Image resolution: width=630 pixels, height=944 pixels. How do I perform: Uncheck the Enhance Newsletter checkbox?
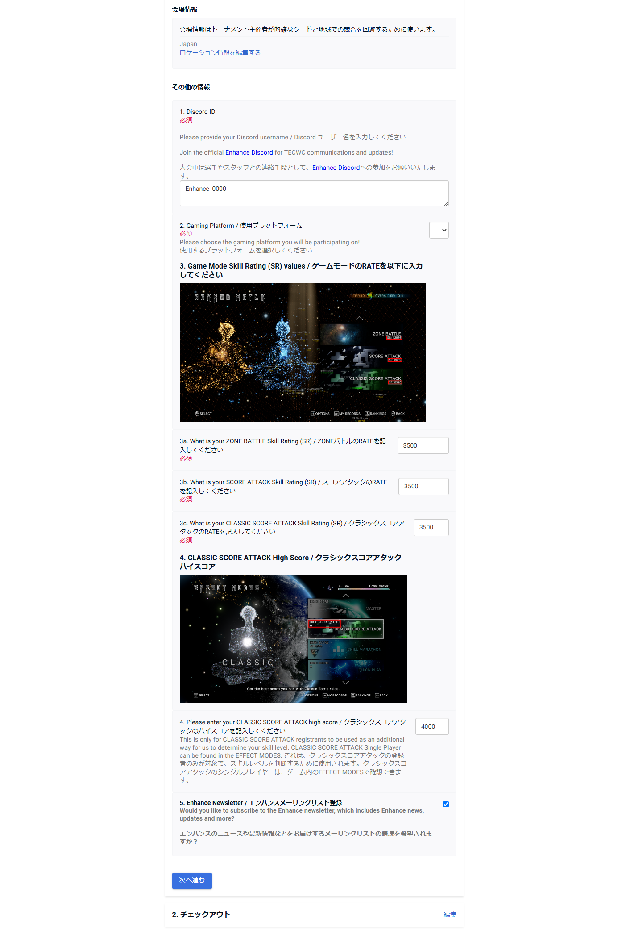[x=446, y=804]
